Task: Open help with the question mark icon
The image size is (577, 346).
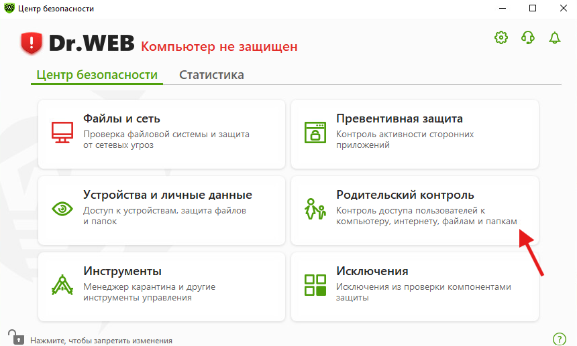Action: (x=560, y=339)
